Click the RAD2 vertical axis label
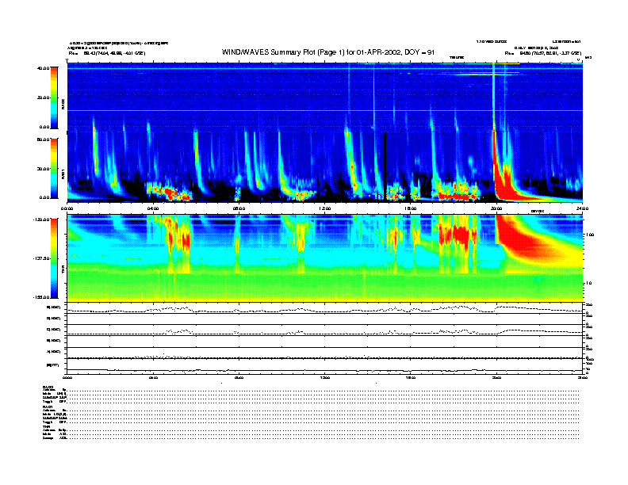 (x=63, y=104)
